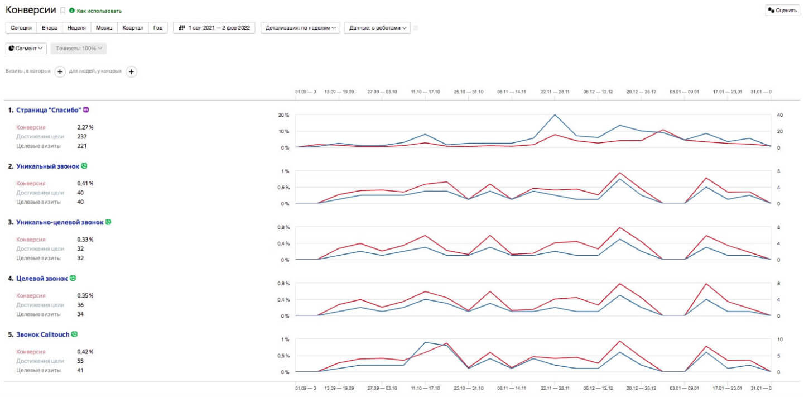804x397 pixels.
Task: Click the Оценить button
Action: point(782,10)
